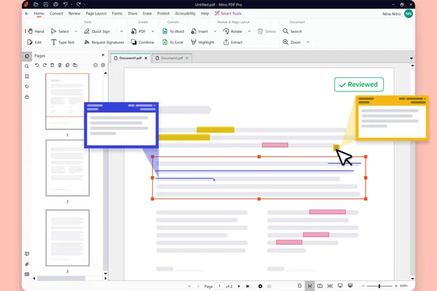Go to next page in status bar
Image resolution: width=437 pixels, height=291 pixels.
coord(239,286)
